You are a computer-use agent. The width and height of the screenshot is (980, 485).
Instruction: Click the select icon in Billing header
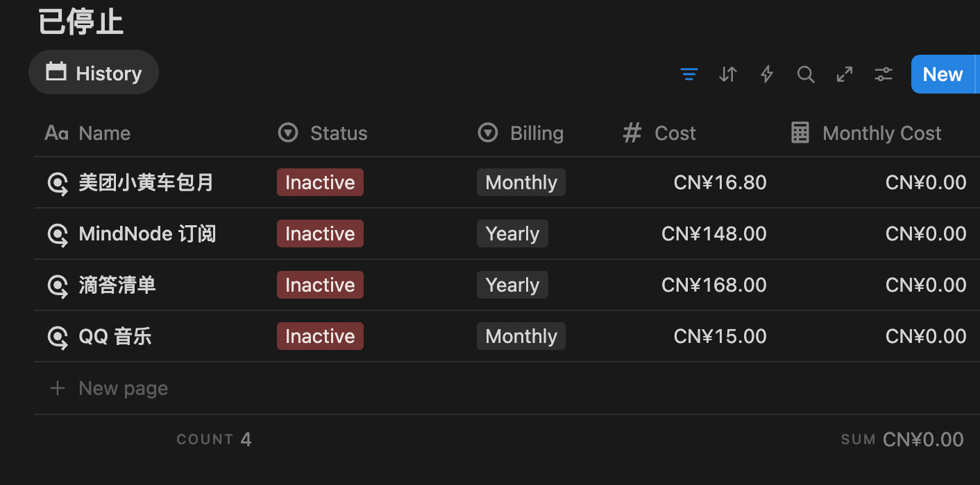488,132
